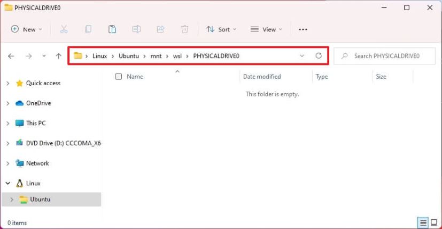Open address bar history dropdown
This screenshot has width=442, height=229.
302,56
